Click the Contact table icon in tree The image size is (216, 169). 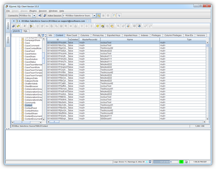click(23, 105)
